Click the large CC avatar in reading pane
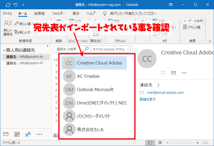214x146 pixels. (x=147, y=59)
